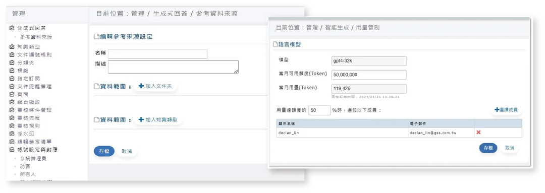Click the check icon beside 知識類型
545x193 pixels.
(12, 46)
